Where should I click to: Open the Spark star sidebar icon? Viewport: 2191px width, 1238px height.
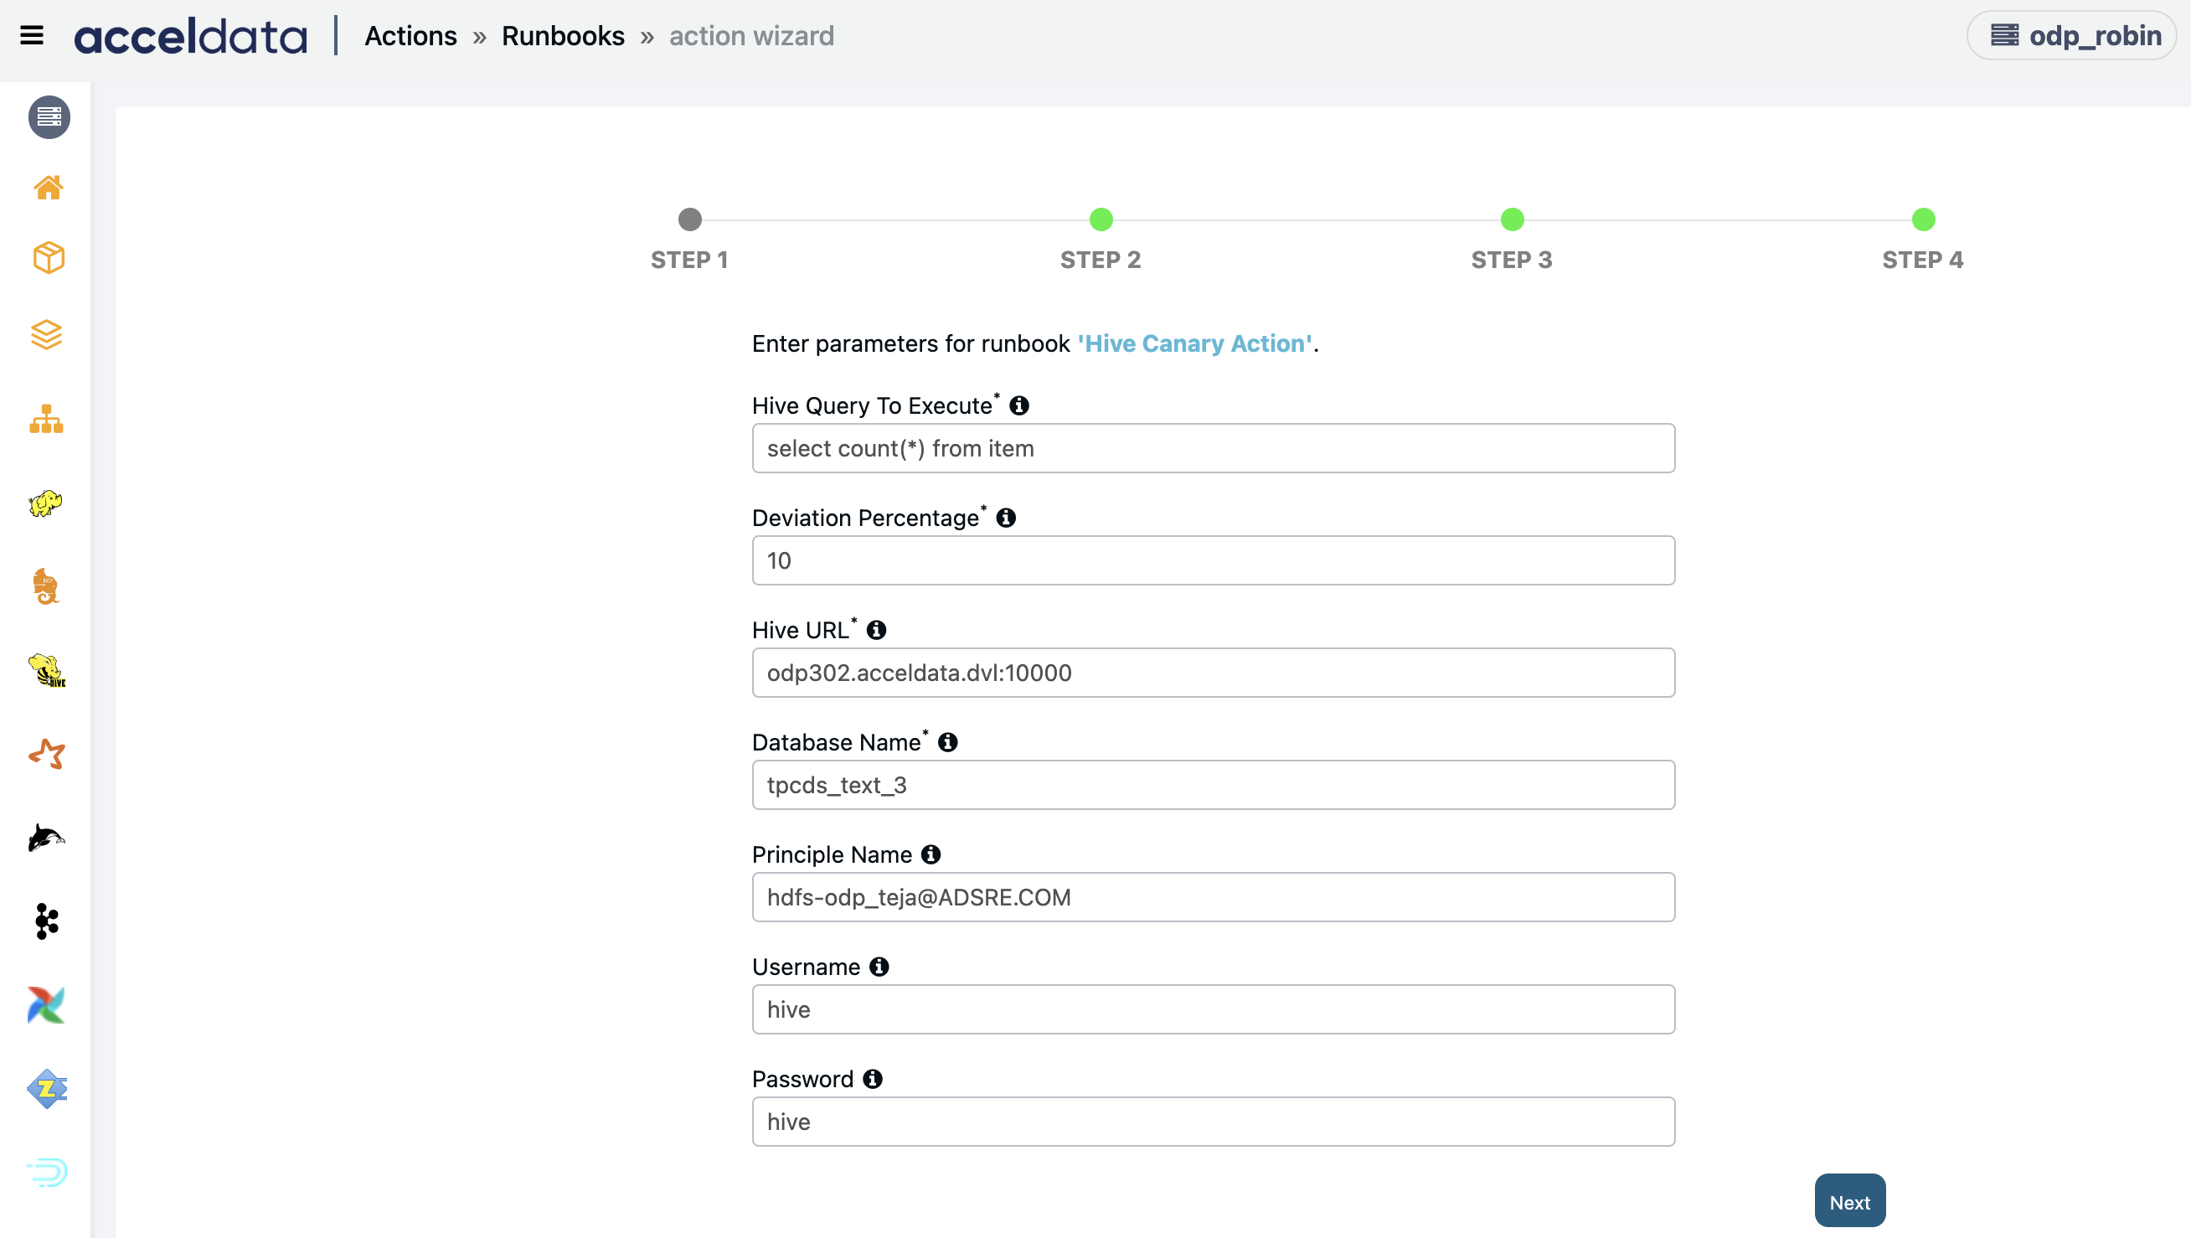tap(47, 754)
